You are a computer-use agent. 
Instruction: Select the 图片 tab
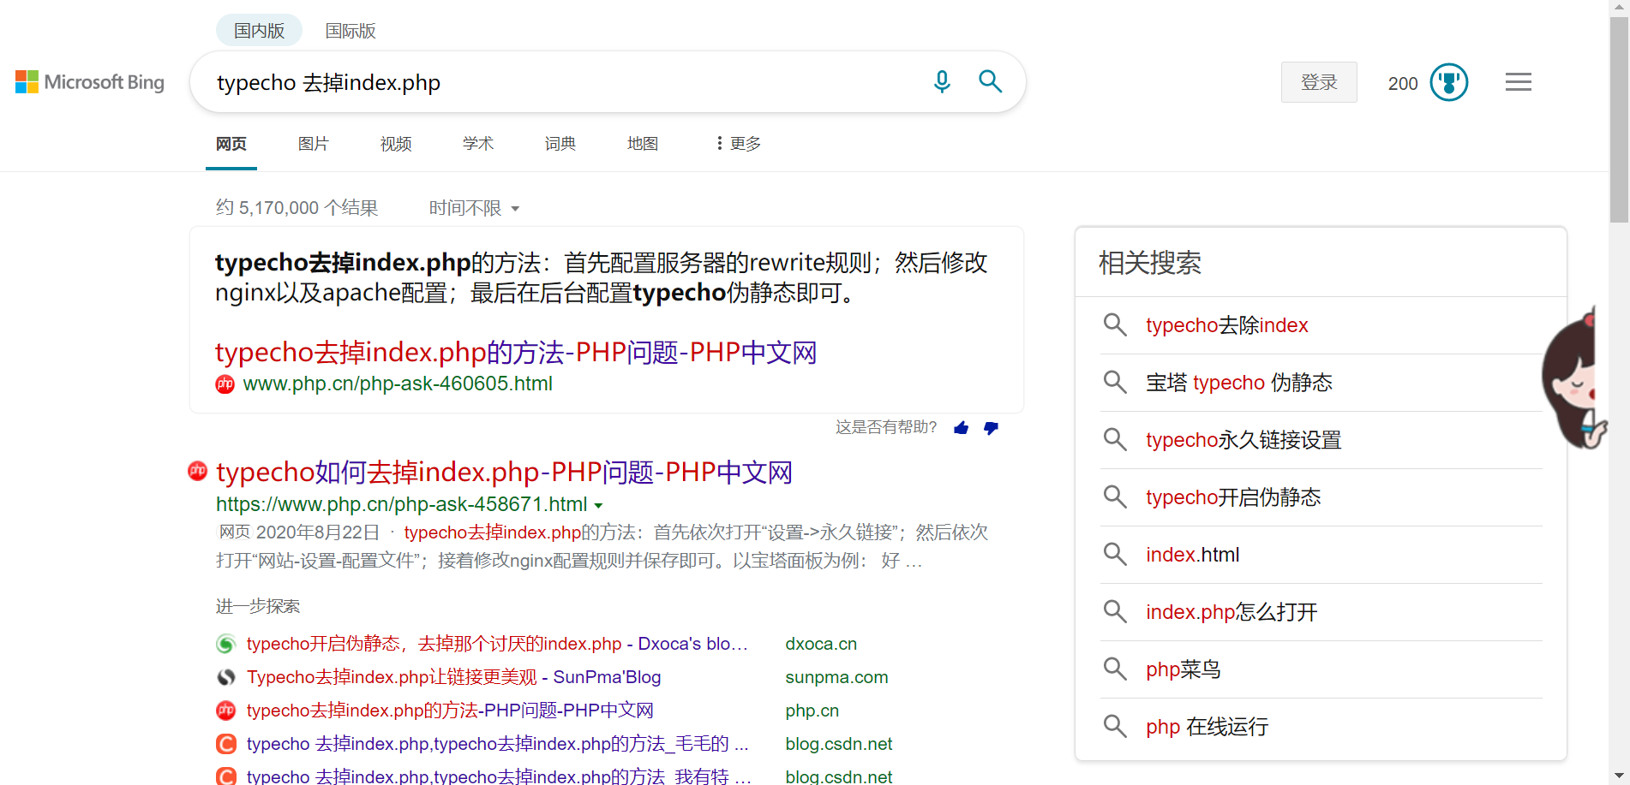pyautogui.click(x=314, y=144)
